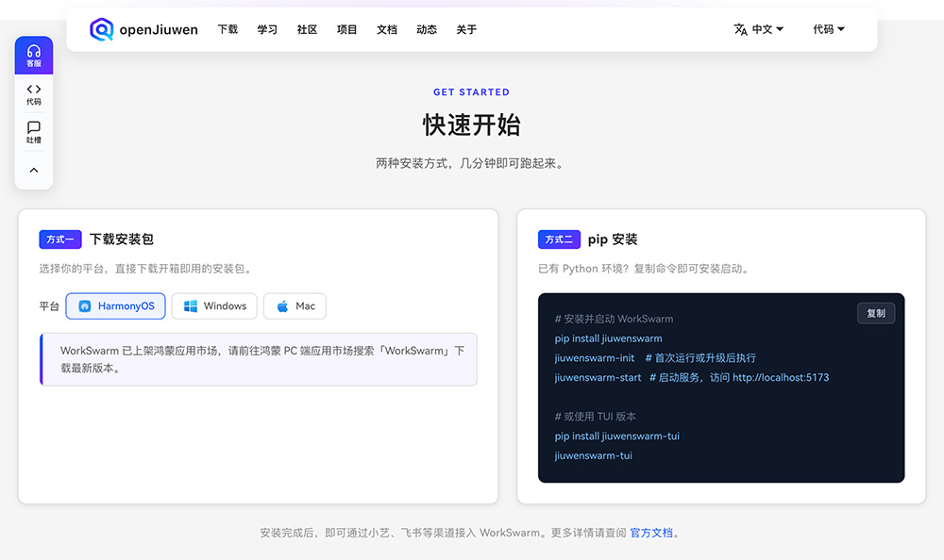Open the 下载 navigation menu
944x560 pixels.
(228, 29)
